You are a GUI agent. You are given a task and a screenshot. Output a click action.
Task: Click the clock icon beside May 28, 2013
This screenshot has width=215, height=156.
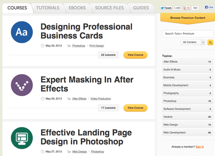pos(43,99)
